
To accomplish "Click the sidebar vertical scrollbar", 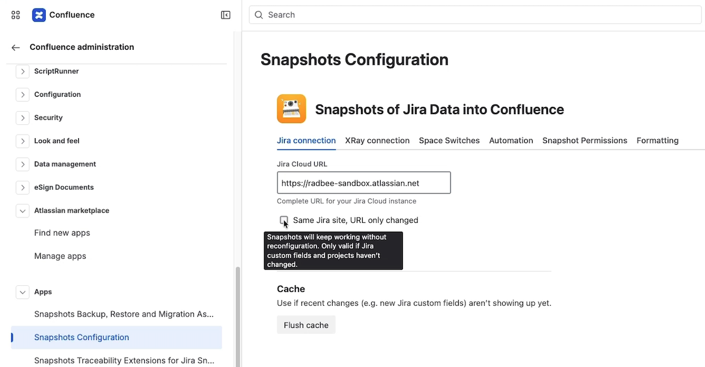I will [238, 317].
